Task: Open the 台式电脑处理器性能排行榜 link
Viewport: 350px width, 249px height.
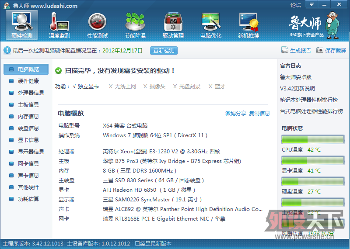Action: [x=311, y=111]
